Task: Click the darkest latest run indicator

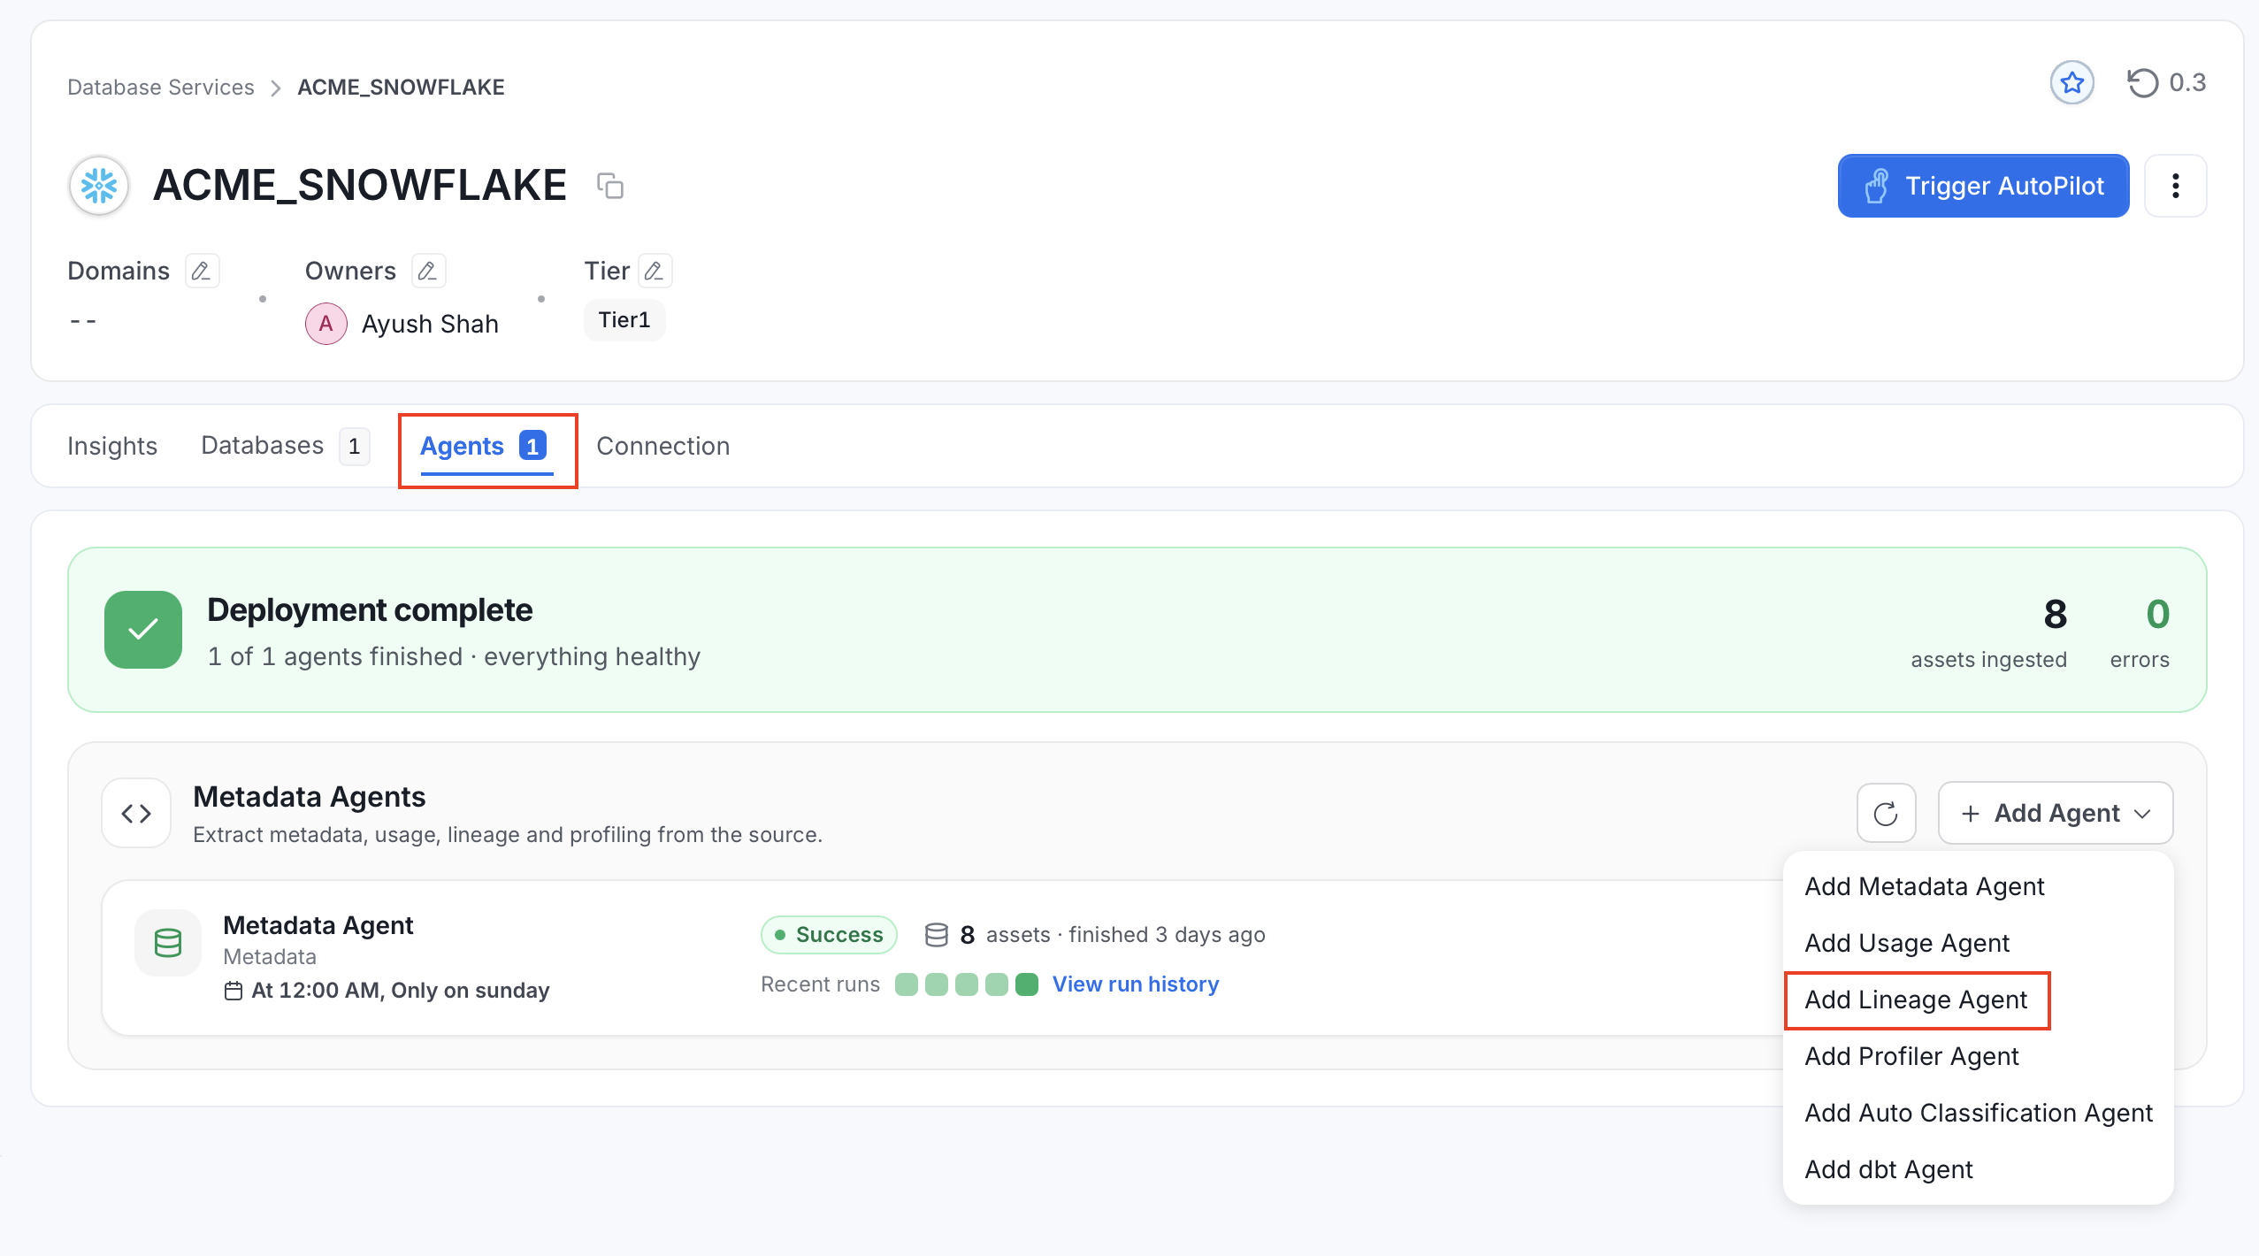Action: click(1027, 984)
